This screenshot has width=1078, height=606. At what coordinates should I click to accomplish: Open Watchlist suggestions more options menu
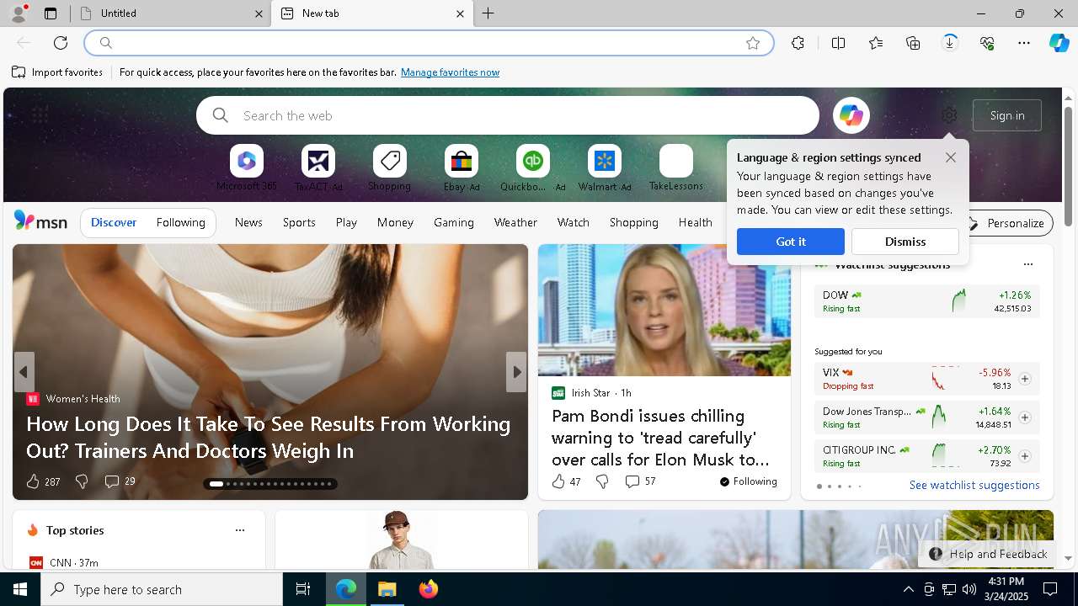point(1027,264)
